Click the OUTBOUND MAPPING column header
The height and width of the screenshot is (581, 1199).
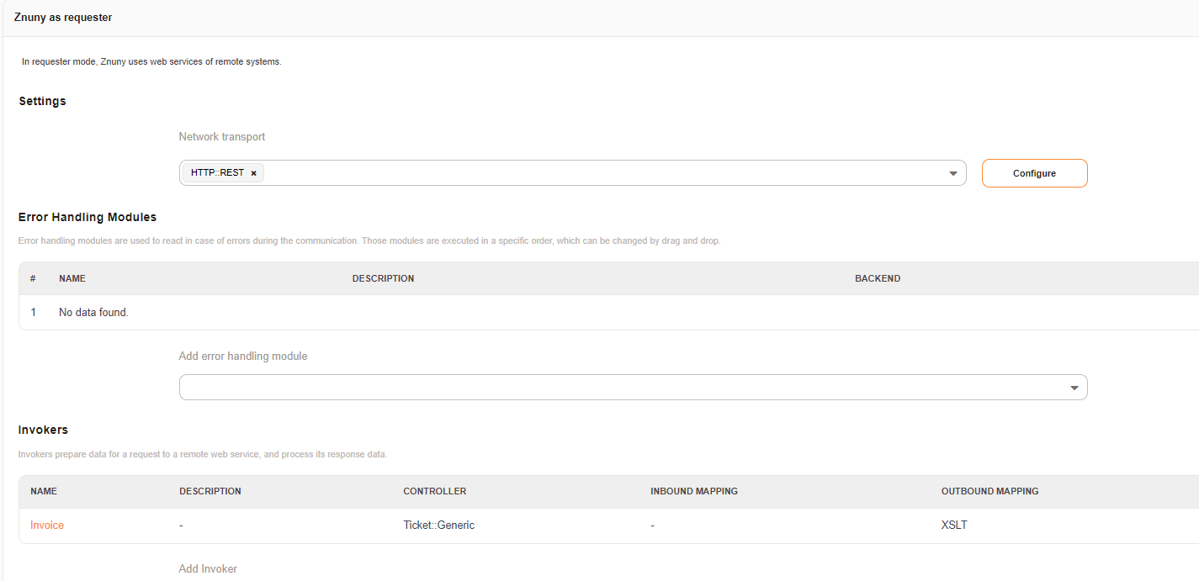pyautogui.click(x=989, y=491)
